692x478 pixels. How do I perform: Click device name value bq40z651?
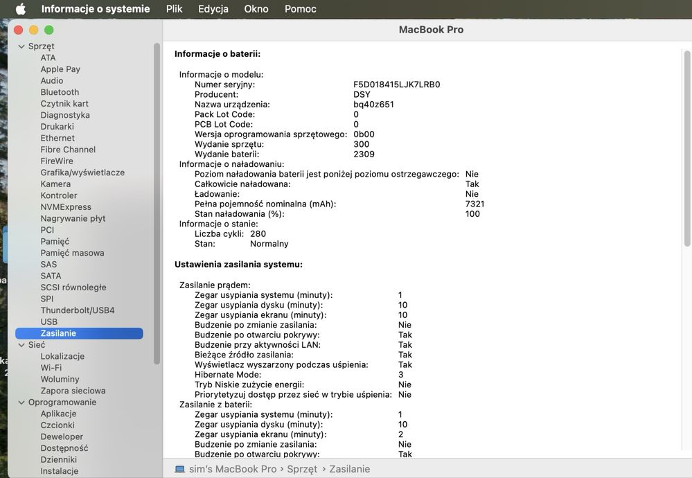point(373,105)
